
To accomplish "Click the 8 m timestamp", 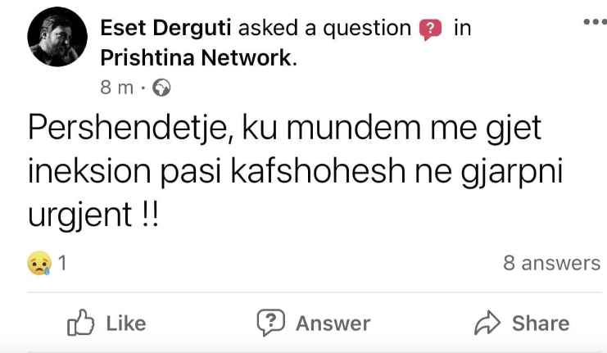I will (116, 87).
